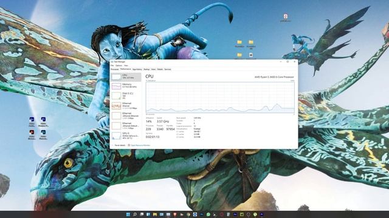389x218 pixels.
Task: Maximize the Task Manager window
Action: (x=287, y=62)
